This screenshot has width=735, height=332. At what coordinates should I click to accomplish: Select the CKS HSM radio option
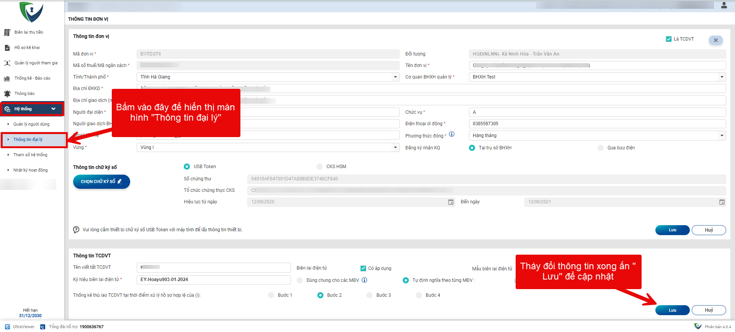pos(320,167)
